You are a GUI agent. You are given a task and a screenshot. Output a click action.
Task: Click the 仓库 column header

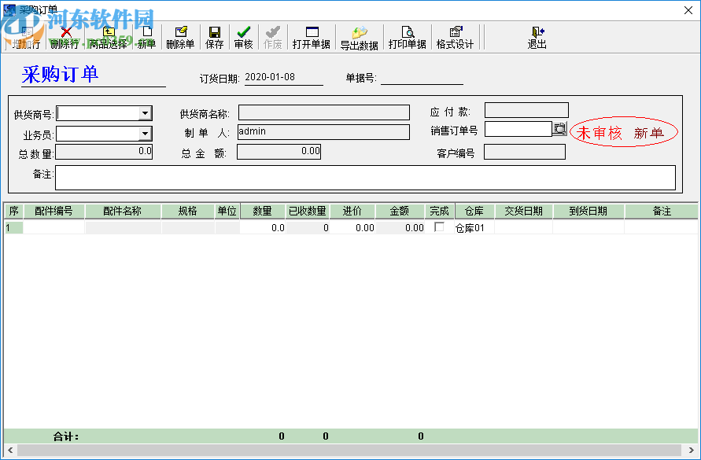pos(474,211)
